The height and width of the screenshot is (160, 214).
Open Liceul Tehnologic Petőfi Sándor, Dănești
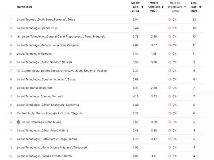tap(44, 62)
